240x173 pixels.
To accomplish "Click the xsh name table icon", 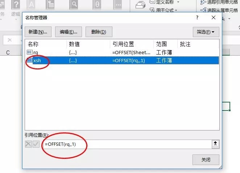I will click(x=29, y=60).
